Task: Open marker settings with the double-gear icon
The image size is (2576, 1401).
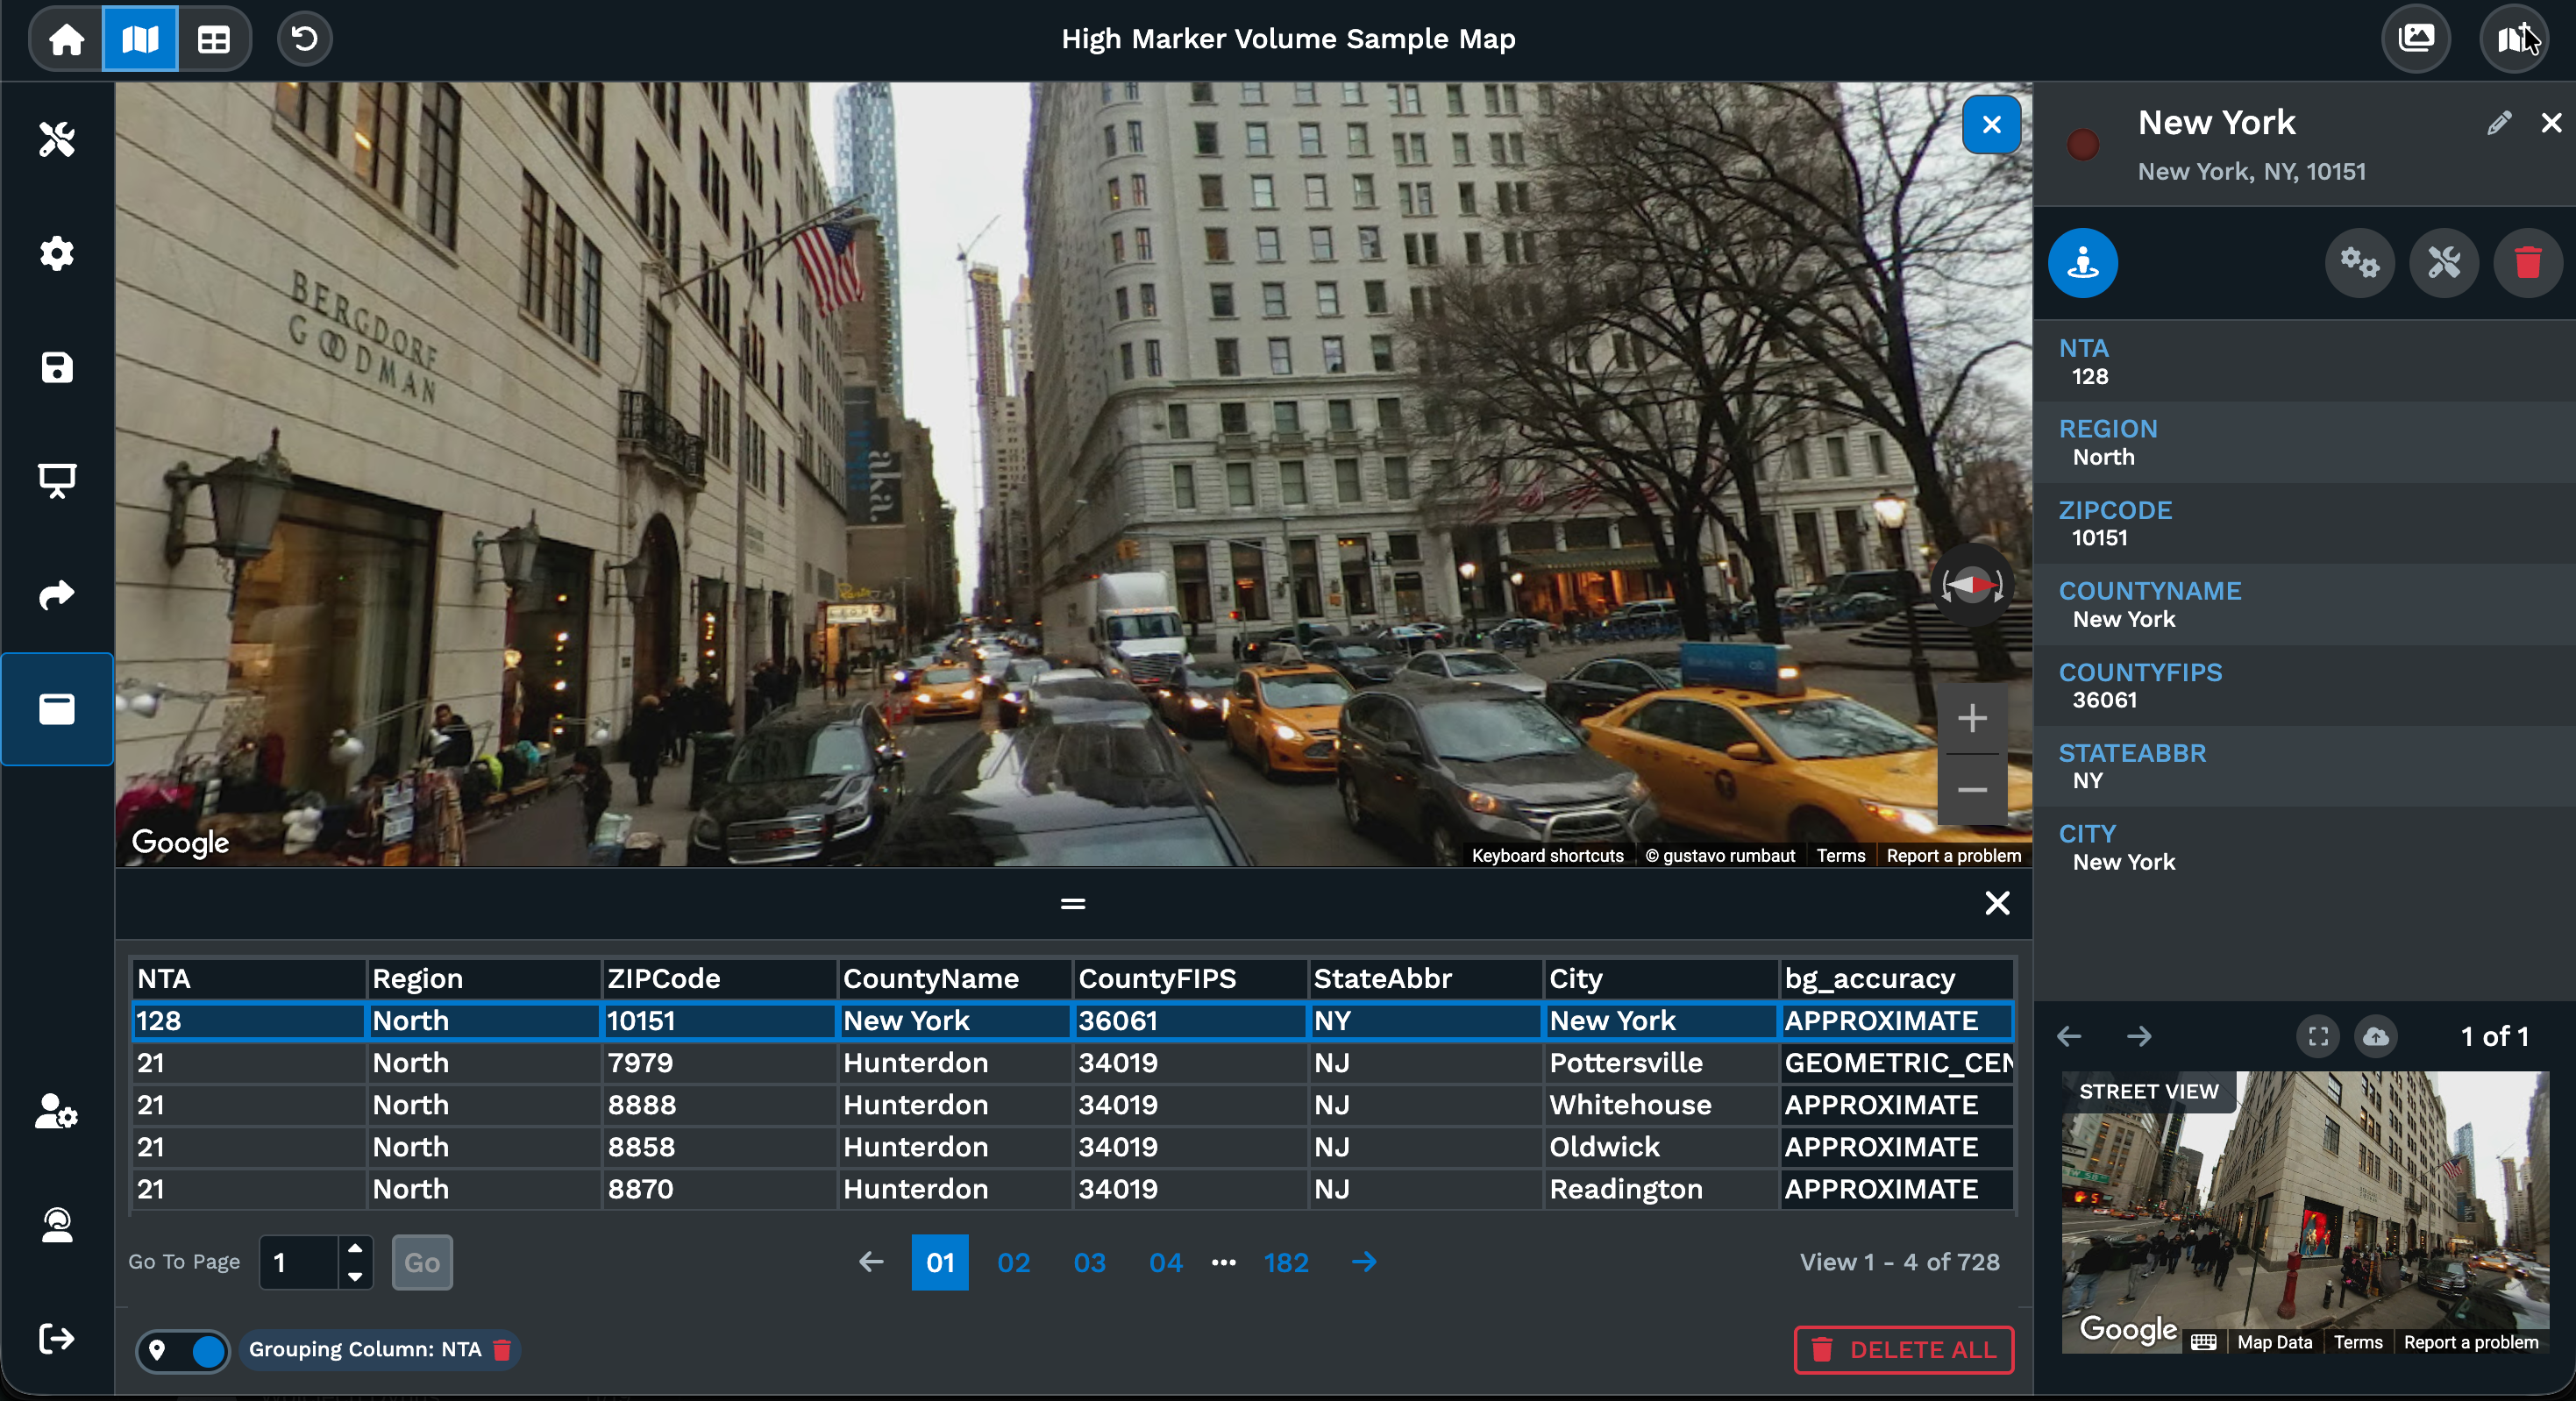Action: point(2360,263)
